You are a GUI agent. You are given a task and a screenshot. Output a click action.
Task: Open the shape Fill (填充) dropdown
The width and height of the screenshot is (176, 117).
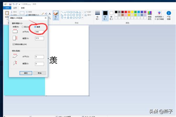point(88,15)
